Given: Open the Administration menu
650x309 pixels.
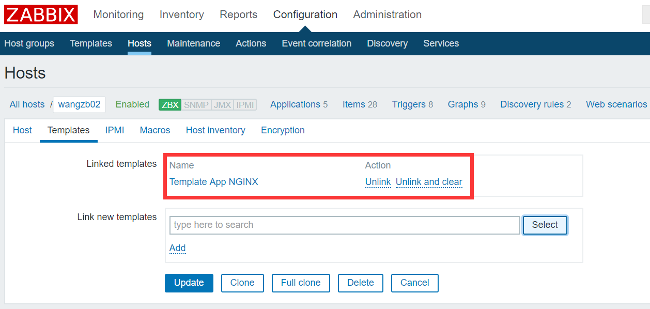Looking at the screenshot, I should (387, 14).
